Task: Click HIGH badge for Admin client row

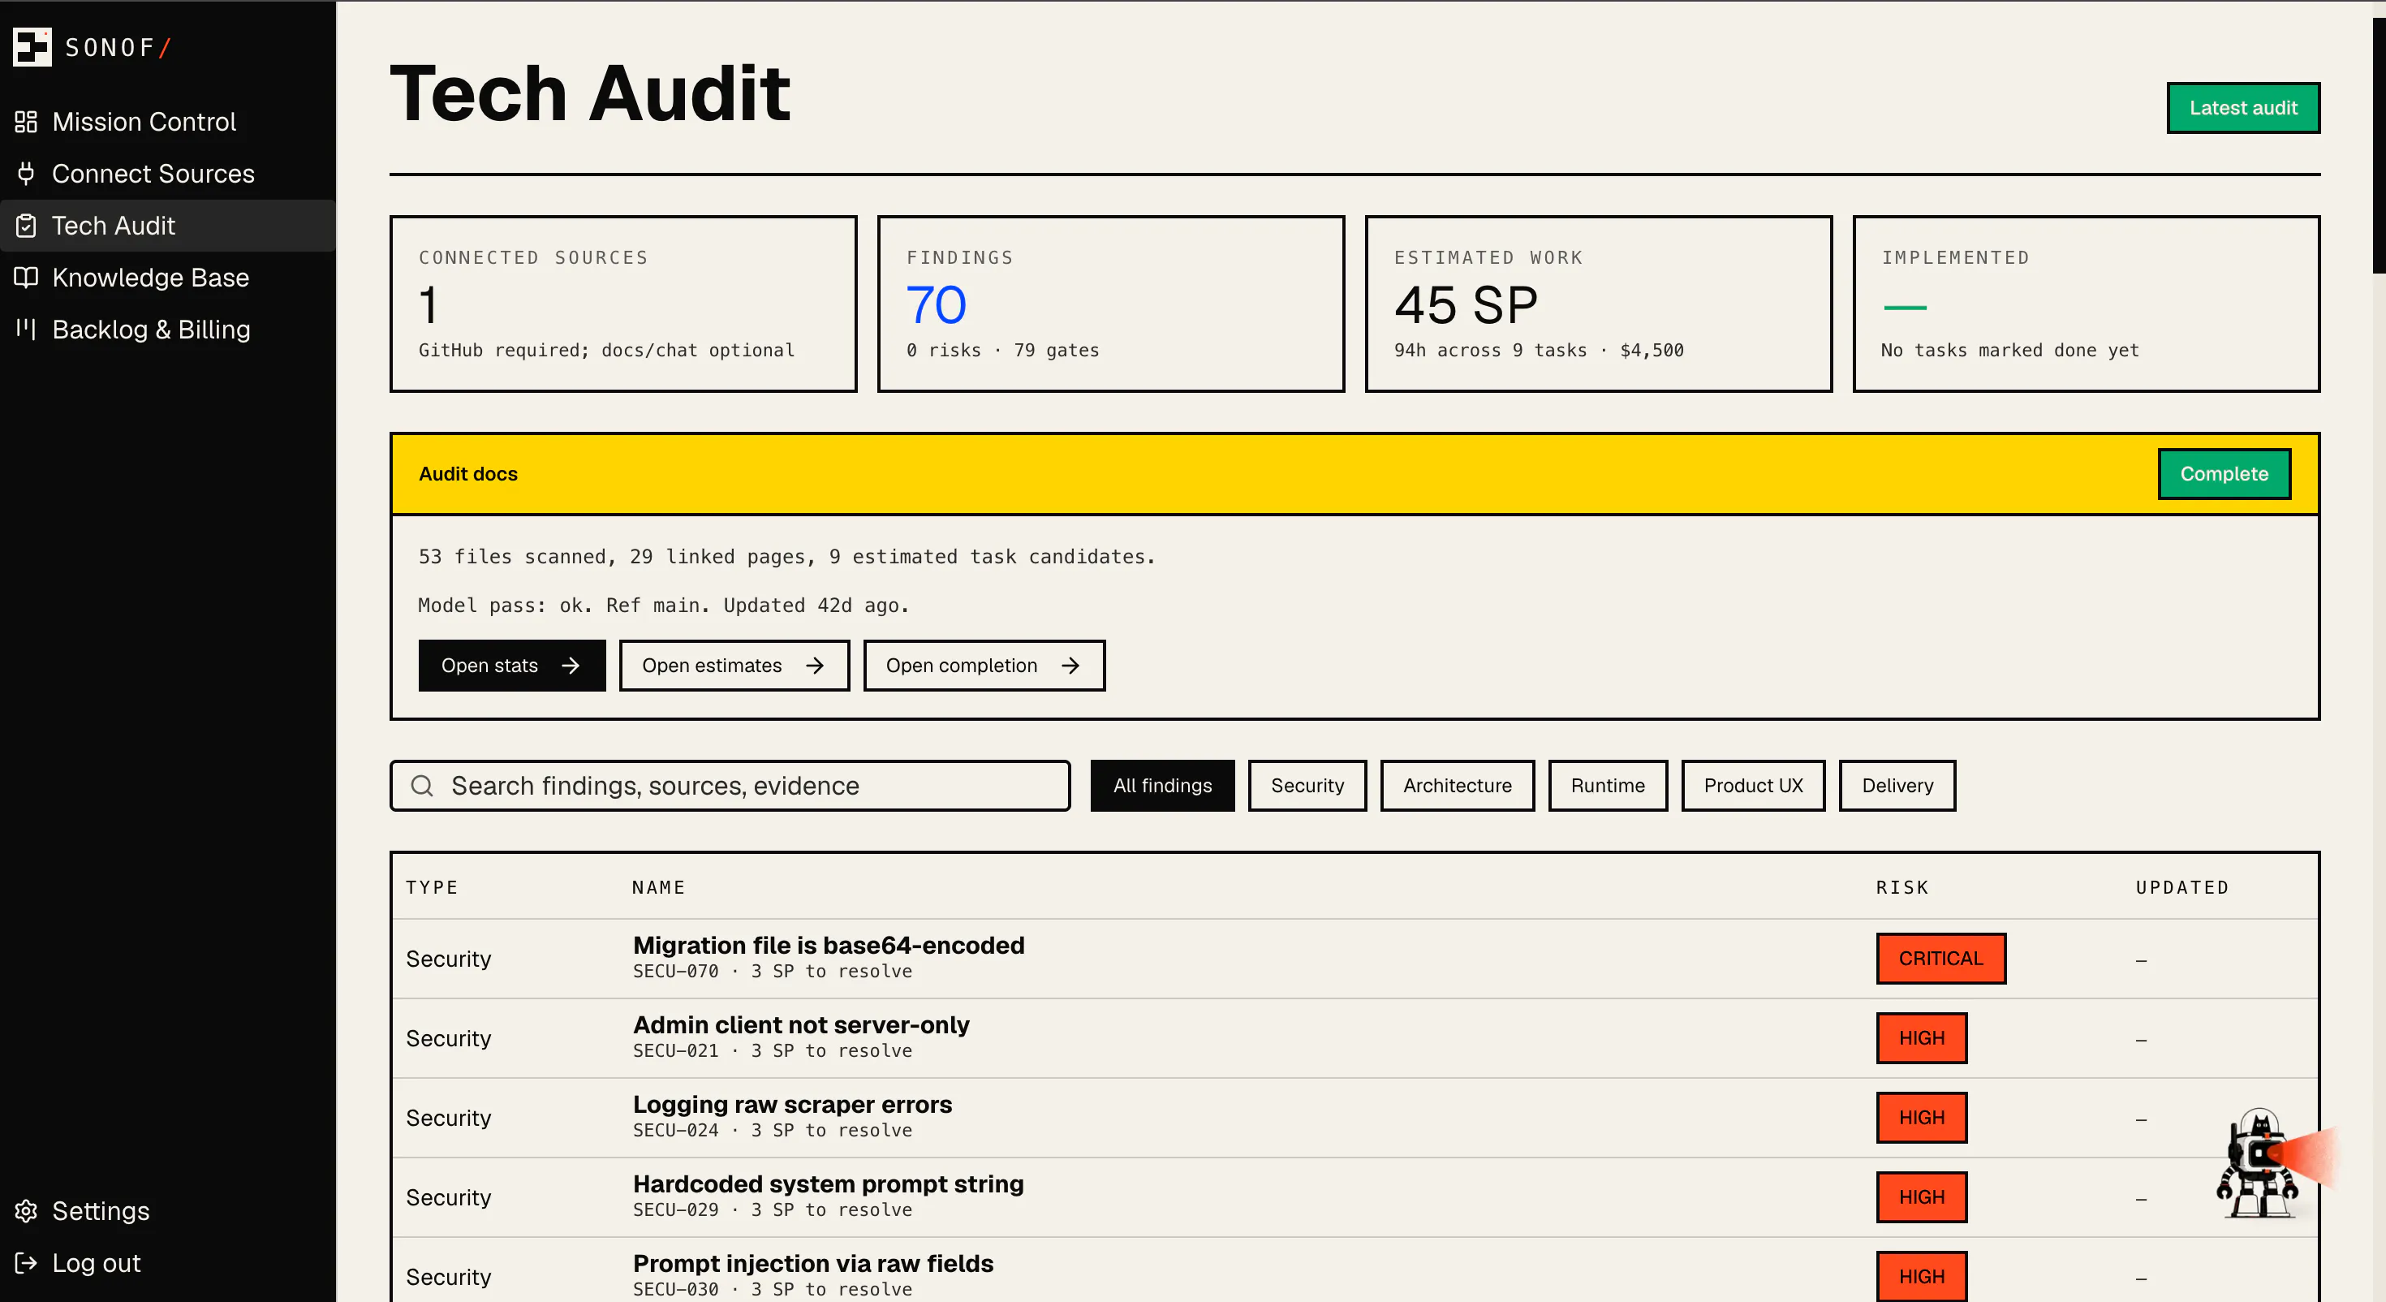Action: point(1921,1038)
